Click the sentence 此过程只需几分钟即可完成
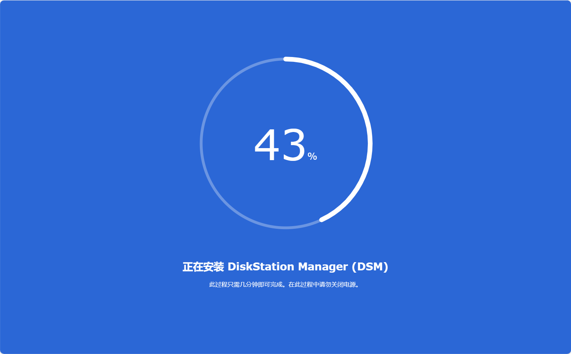Image resolution: width=571 pixels, height=354 pixels. click(x=246, y=285)
